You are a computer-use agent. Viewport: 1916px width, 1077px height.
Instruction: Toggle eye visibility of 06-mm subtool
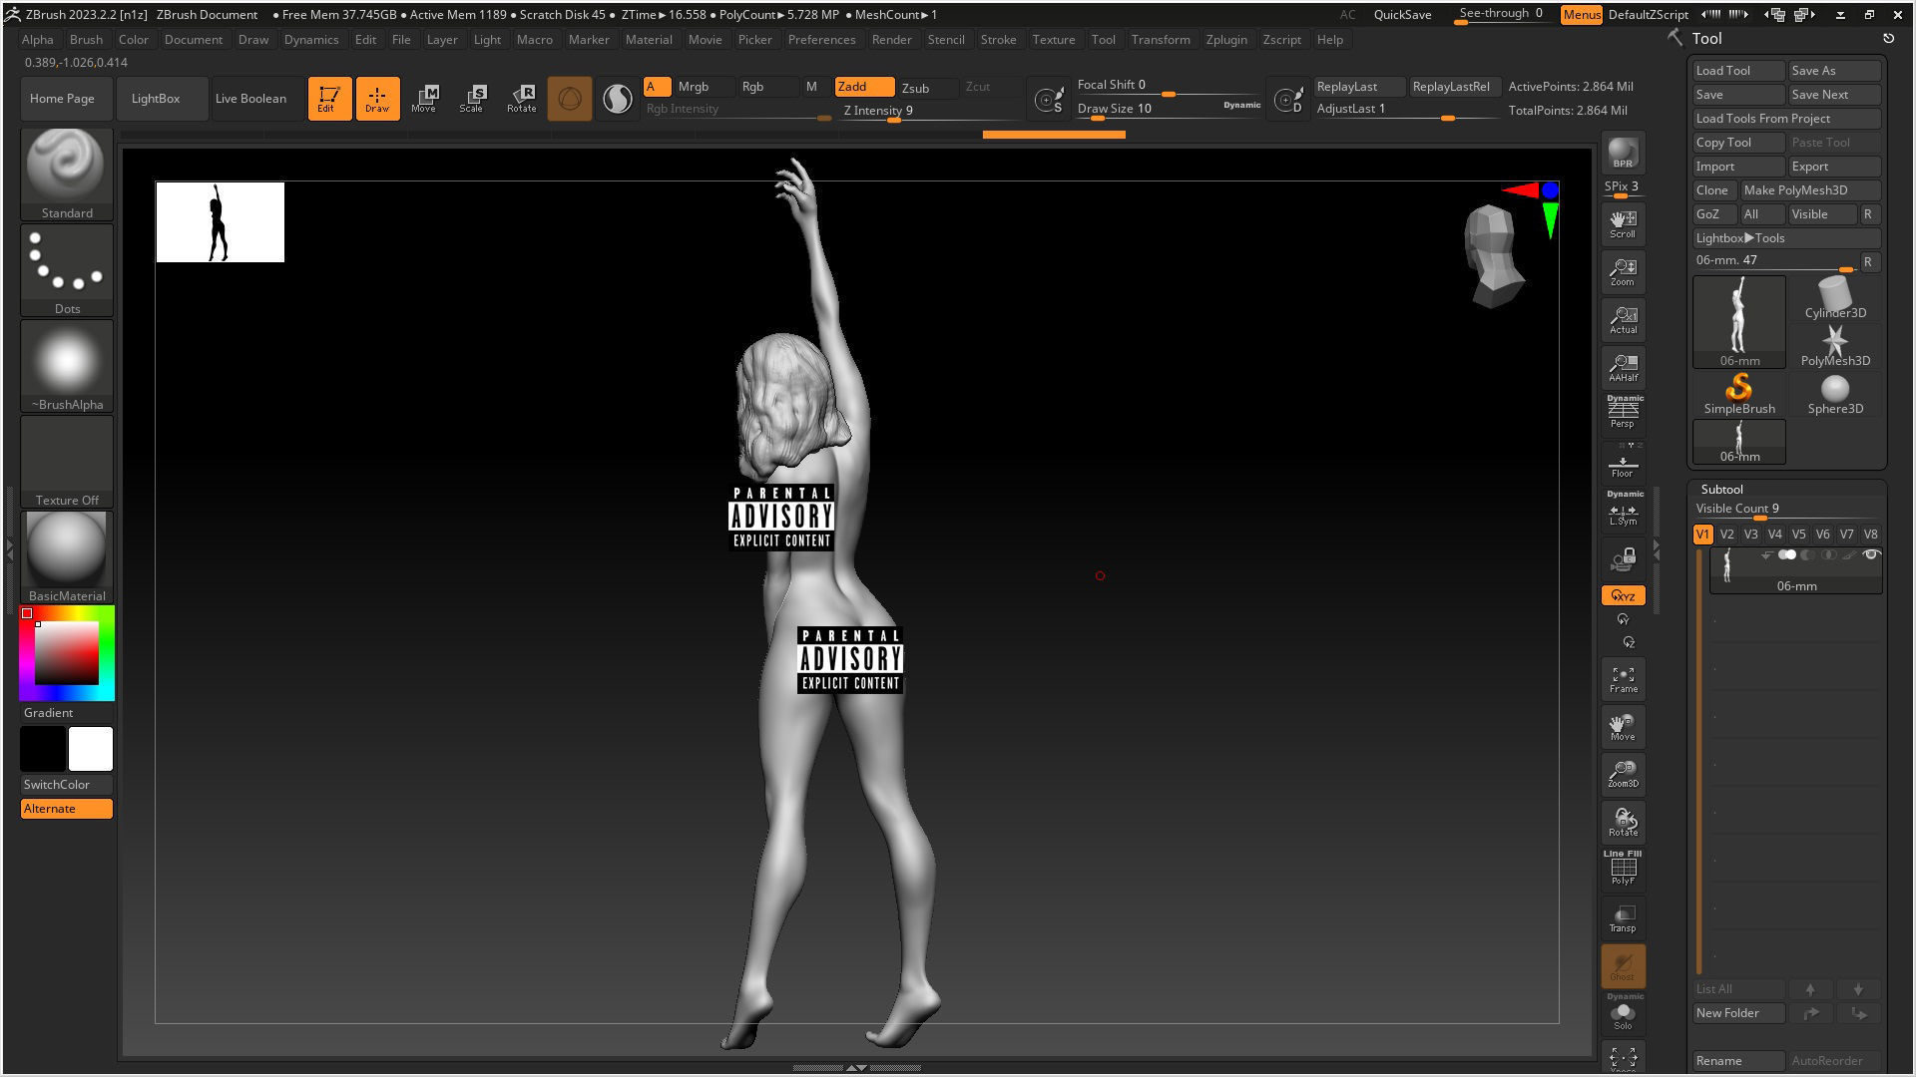coord(1871,554)
